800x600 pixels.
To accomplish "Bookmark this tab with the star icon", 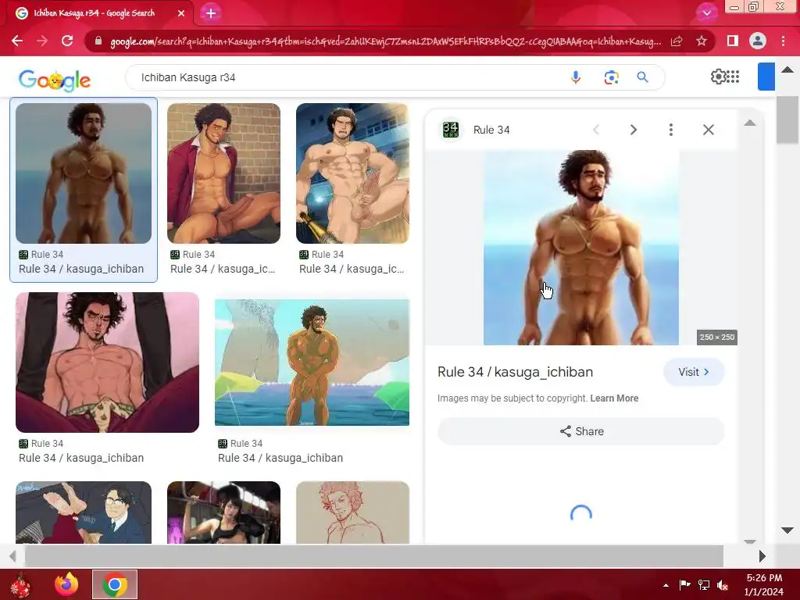I will click(702, 41).
